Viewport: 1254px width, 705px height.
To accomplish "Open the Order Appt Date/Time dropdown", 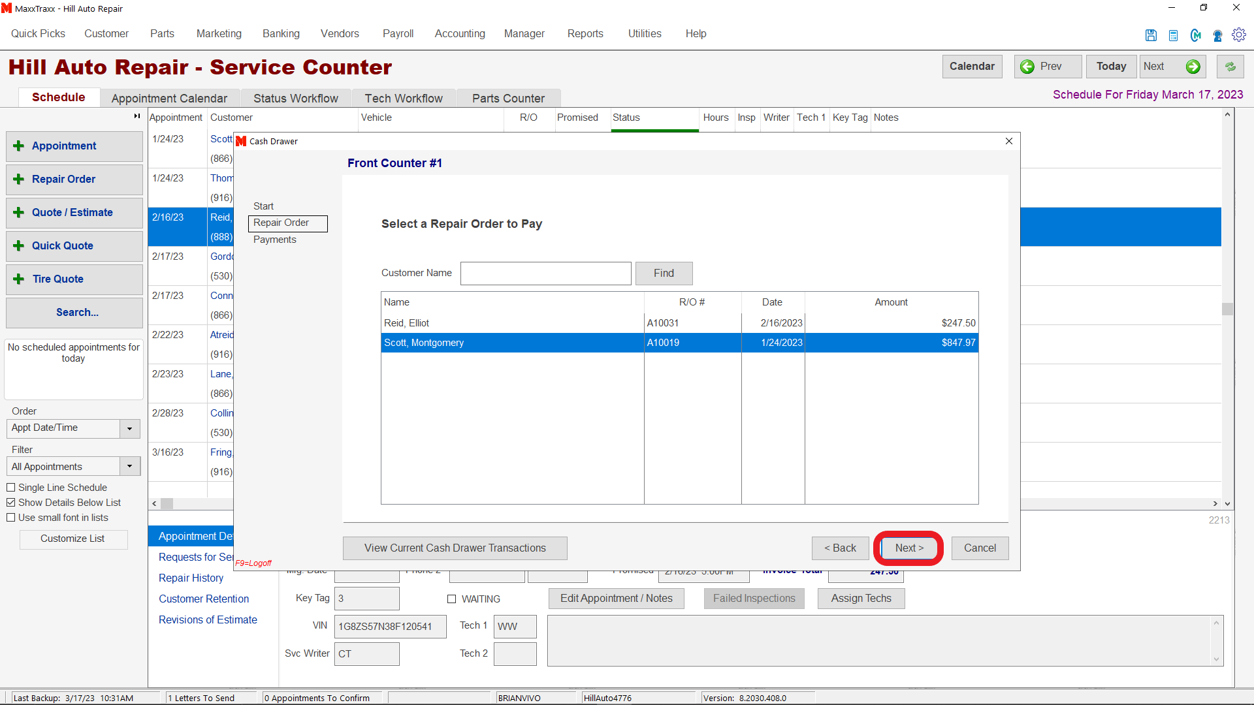I will pos(129,429).
